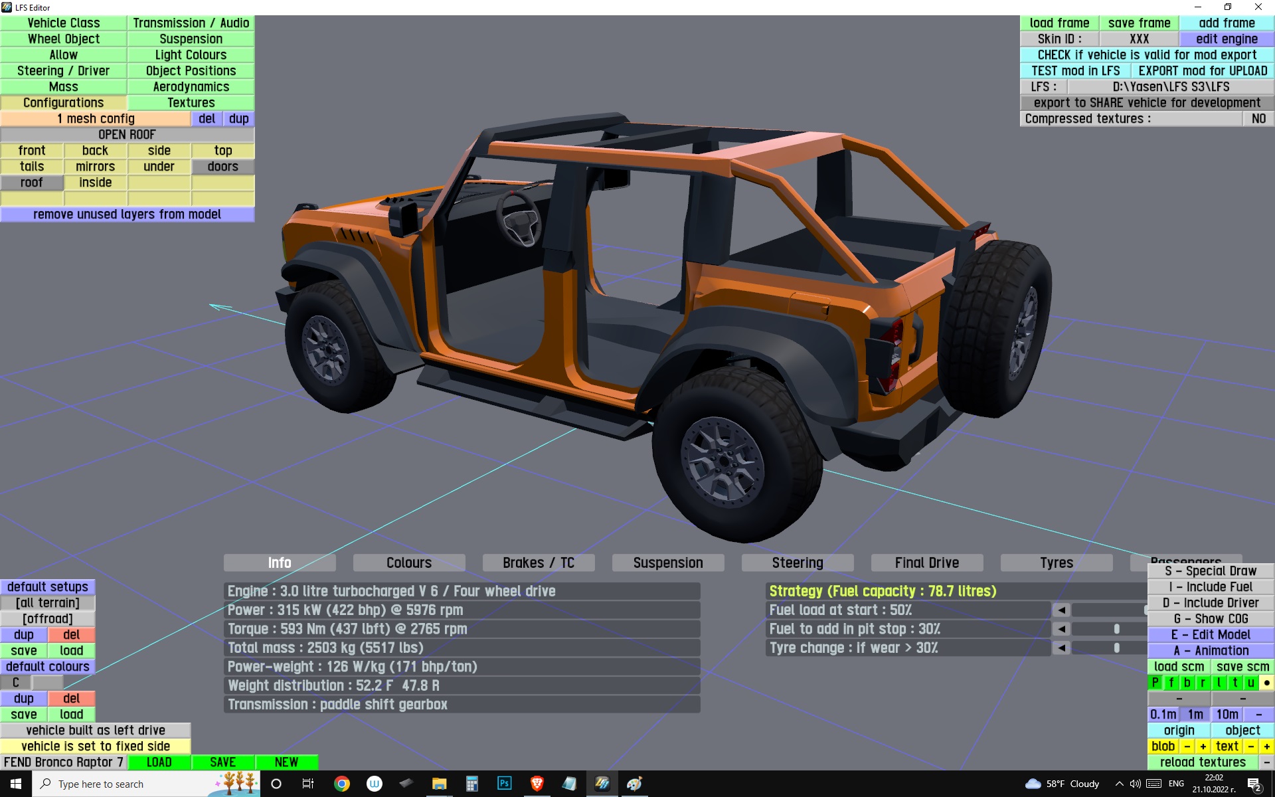Image resolution: width=1275 pixels, height=797 pixels.
Task: Click left arrow for Fuel load at start
Action: [x=1061, y=610]
